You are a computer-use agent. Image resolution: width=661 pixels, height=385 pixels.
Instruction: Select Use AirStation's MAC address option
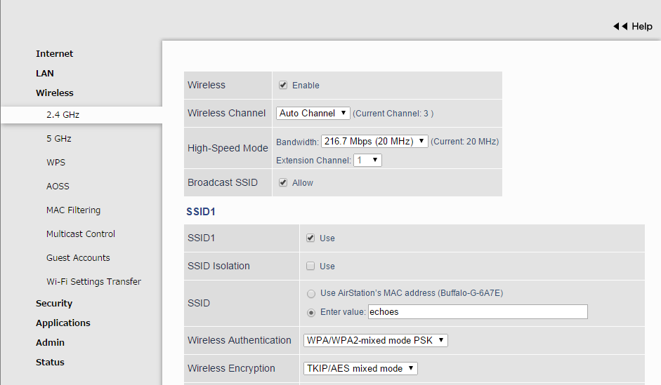(310, 293)
